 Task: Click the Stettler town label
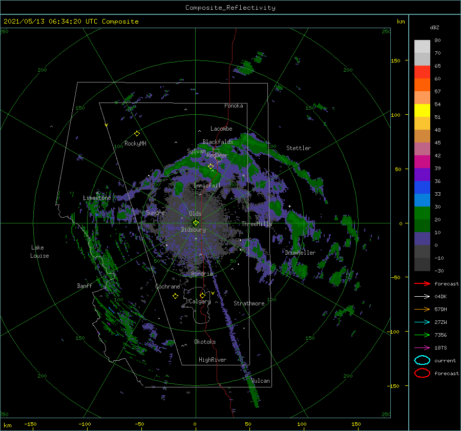tap(299, 148)
